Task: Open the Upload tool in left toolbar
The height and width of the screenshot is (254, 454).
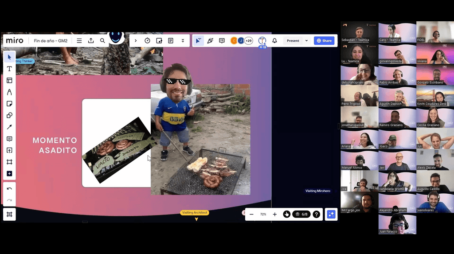Action: (9, 150)
